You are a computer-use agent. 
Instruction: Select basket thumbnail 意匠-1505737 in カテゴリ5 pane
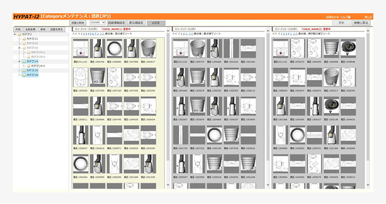pyautogui.click(x=197, y=49)
